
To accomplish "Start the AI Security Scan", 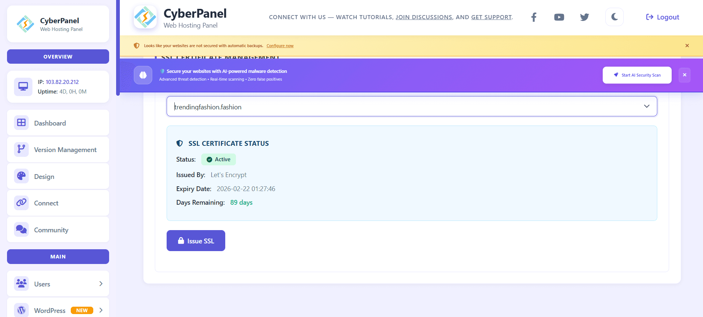I will 637,75.
